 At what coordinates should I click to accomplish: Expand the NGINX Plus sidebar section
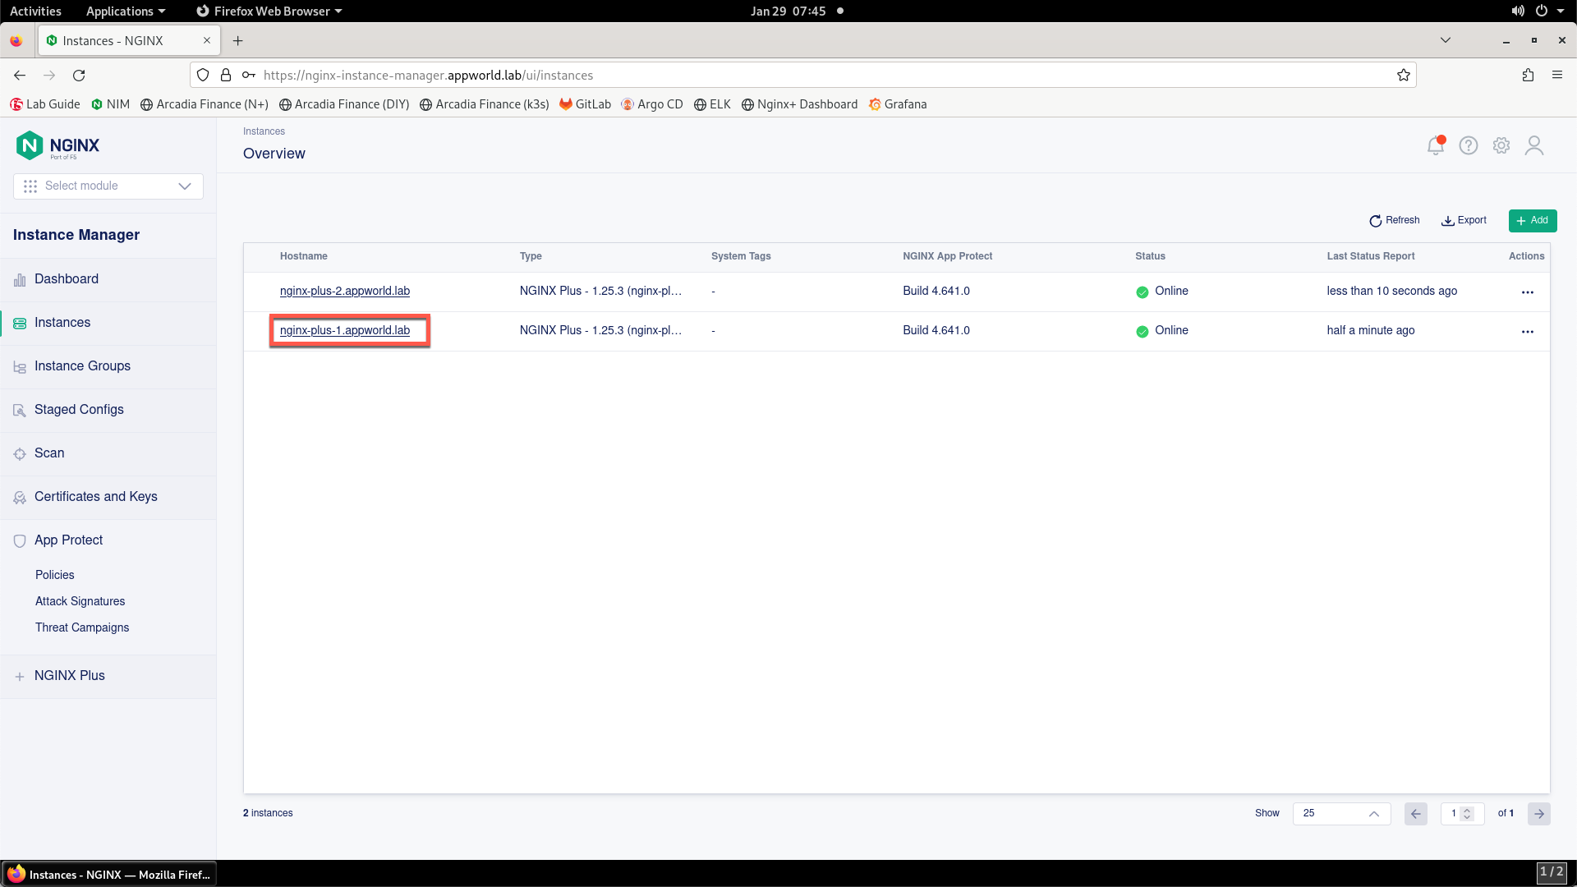(x=108, y=676)
